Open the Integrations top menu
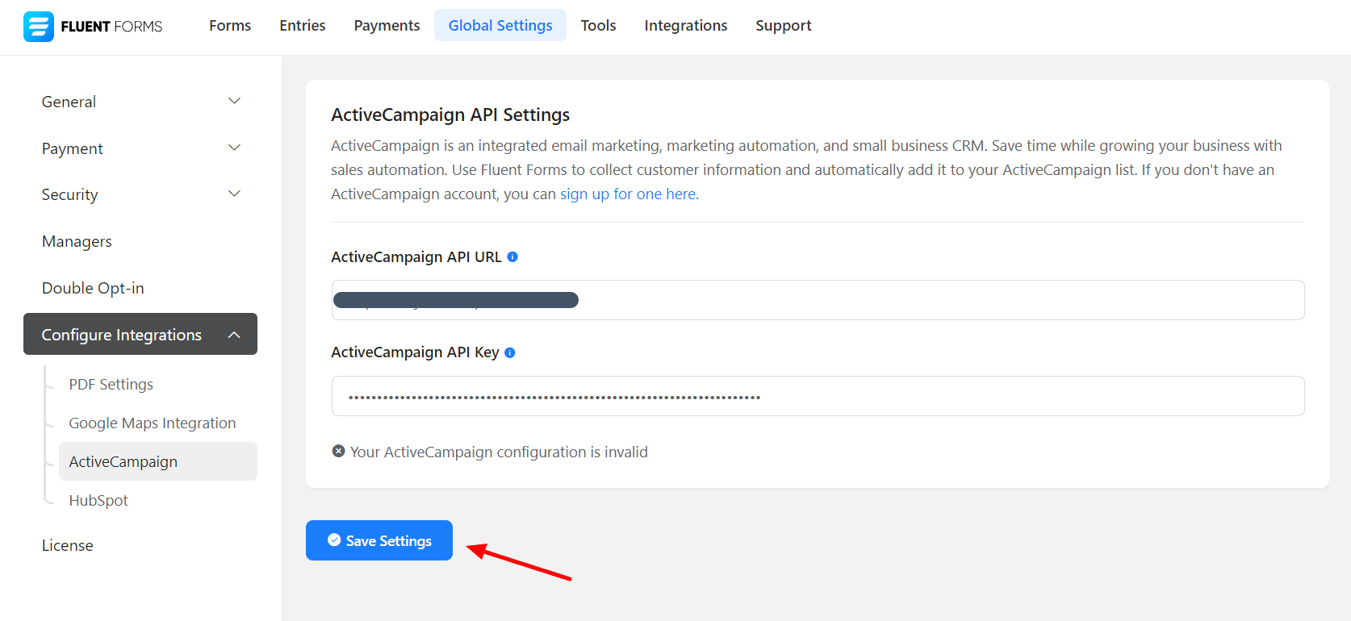Screen dimensions: 1351x621 685,26
